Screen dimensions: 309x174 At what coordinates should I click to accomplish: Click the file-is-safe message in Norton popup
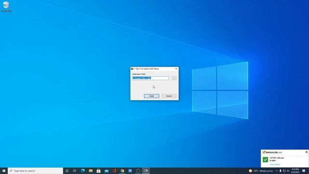(277, 159)
